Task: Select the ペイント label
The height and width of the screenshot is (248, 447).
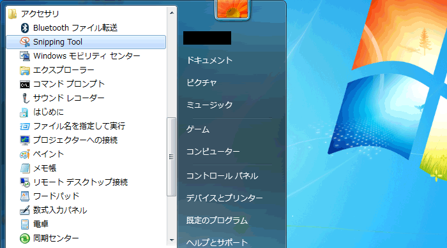Action: pos(49,154)
